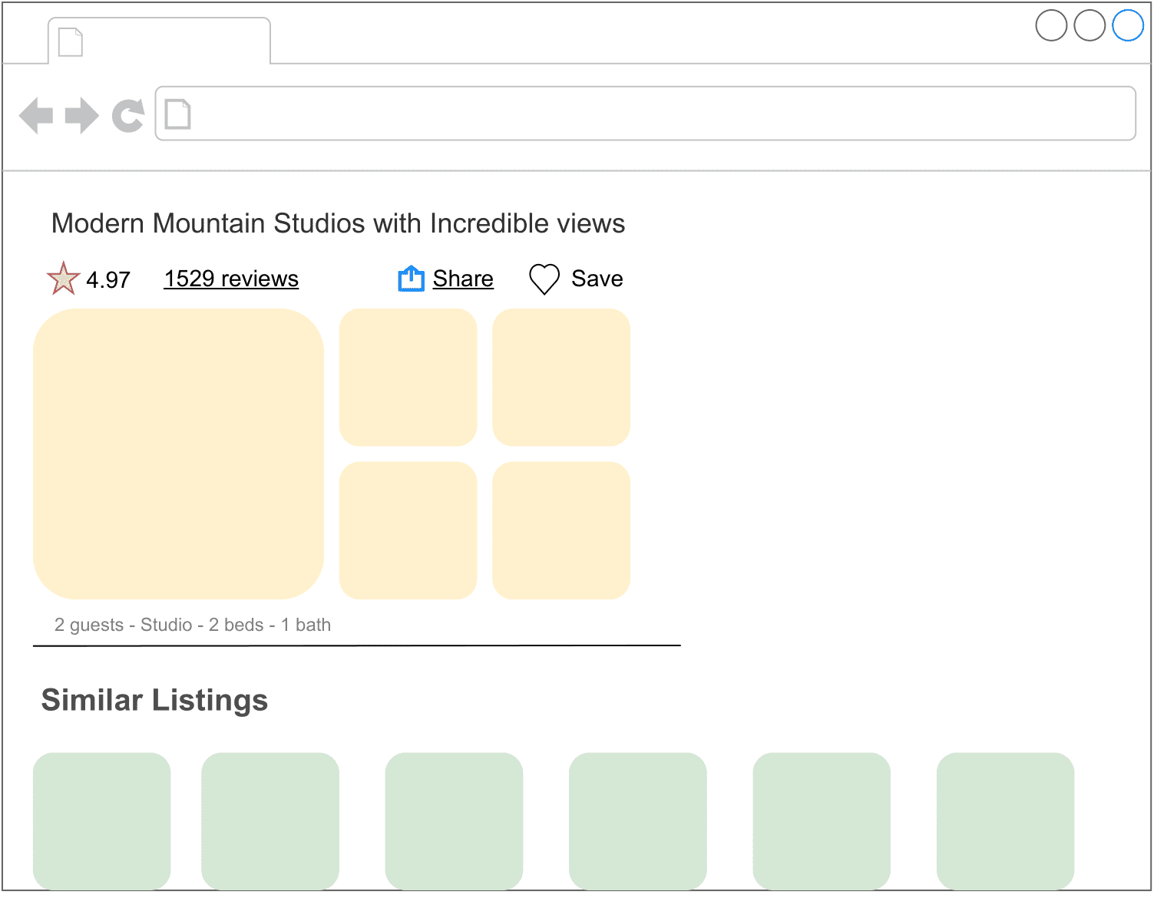Click the browser forward arrow

(x=81, y=114)
